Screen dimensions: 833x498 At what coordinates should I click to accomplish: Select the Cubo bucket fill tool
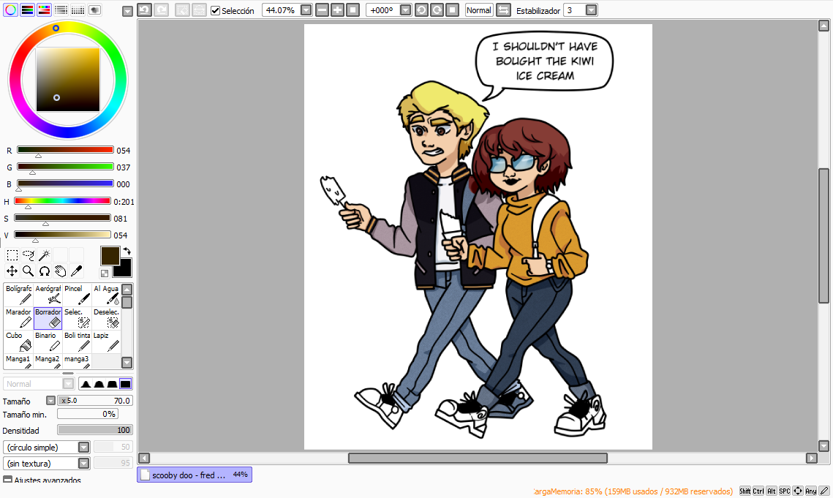tap(18, 342)
